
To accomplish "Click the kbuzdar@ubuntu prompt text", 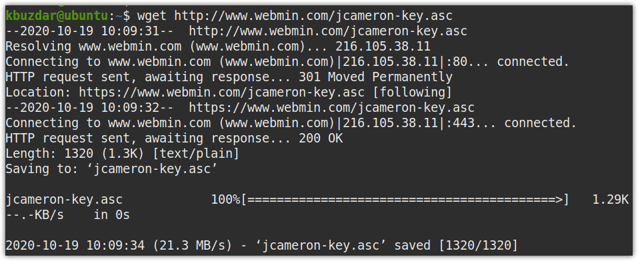I will [x=57, y=15].
